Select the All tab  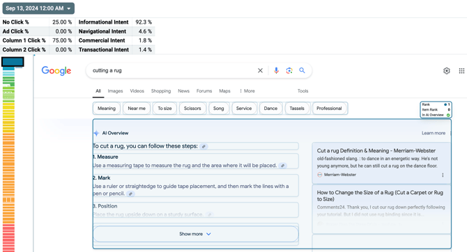coord(98,91)
